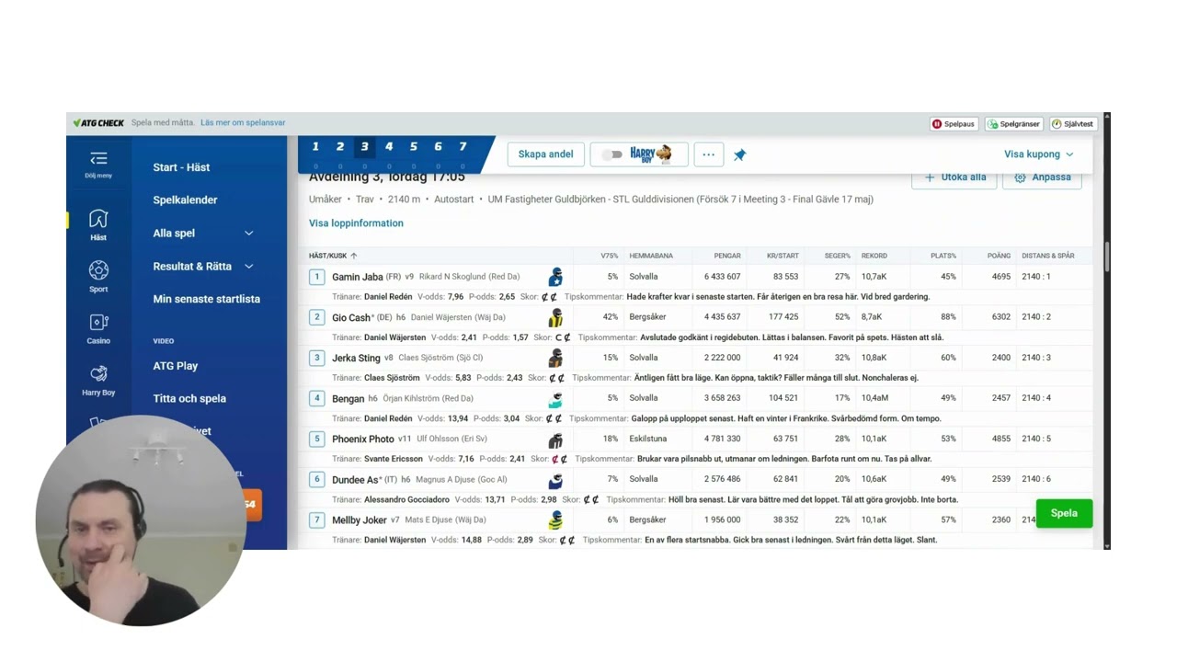Open Titta och spela
The image size is (1177, 662).
(x=189, y=399)
